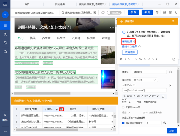Click the refresh page icon in toolbar
The width and height of the screenshot is (180, 136).
pyautogui.click(x=103, y=12)
